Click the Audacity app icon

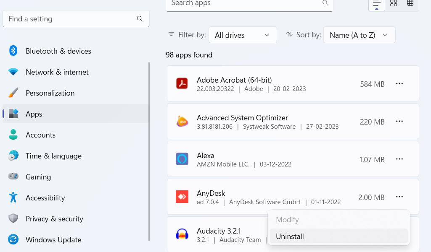[x=182, y=234]
